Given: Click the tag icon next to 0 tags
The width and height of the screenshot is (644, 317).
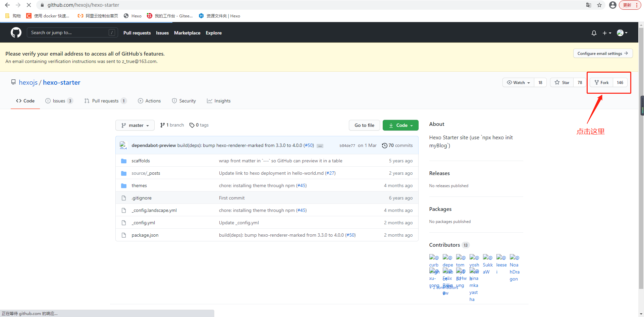Looking at the screenshot, I should pyautogui.click(x=192, y=125).
